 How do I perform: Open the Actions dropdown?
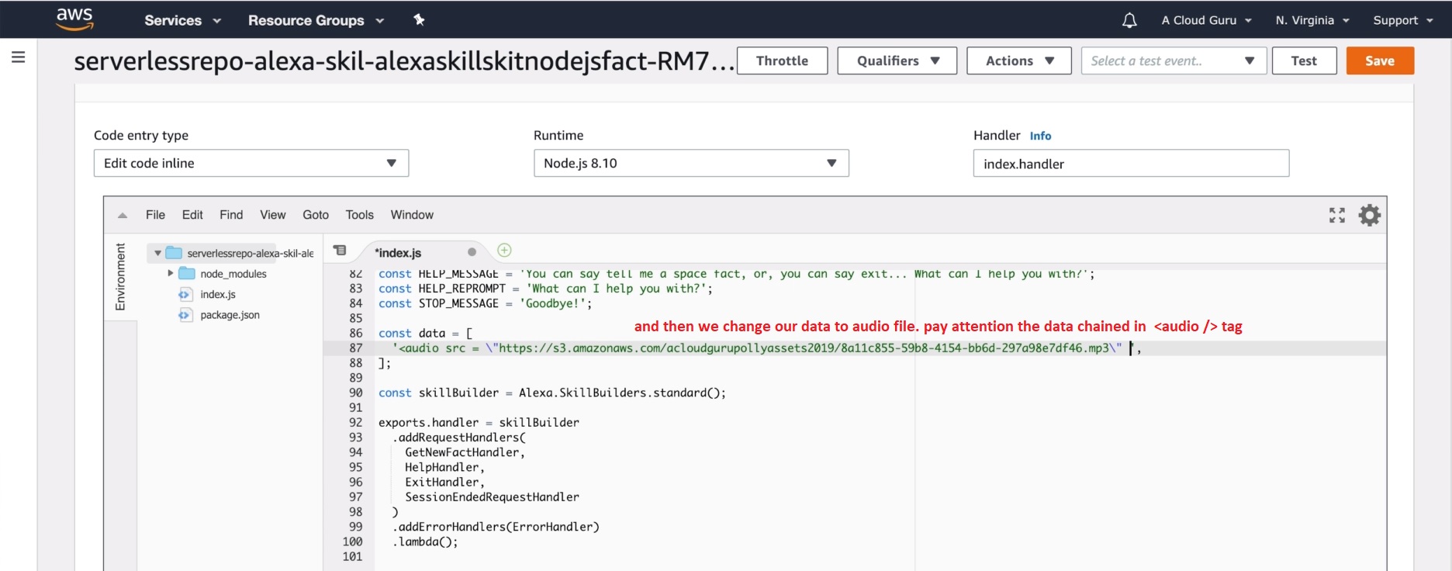[x=1019, y=61]
